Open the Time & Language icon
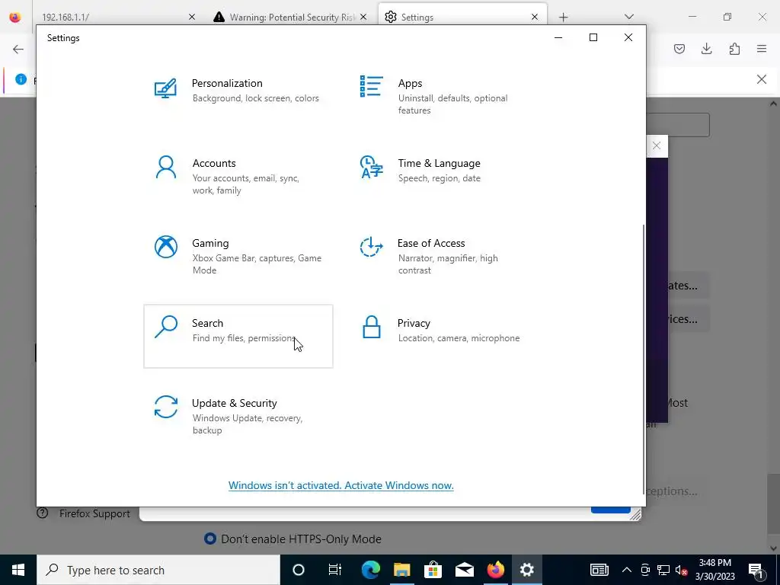This screenshot has width=780, height=585. coord(371,167)
